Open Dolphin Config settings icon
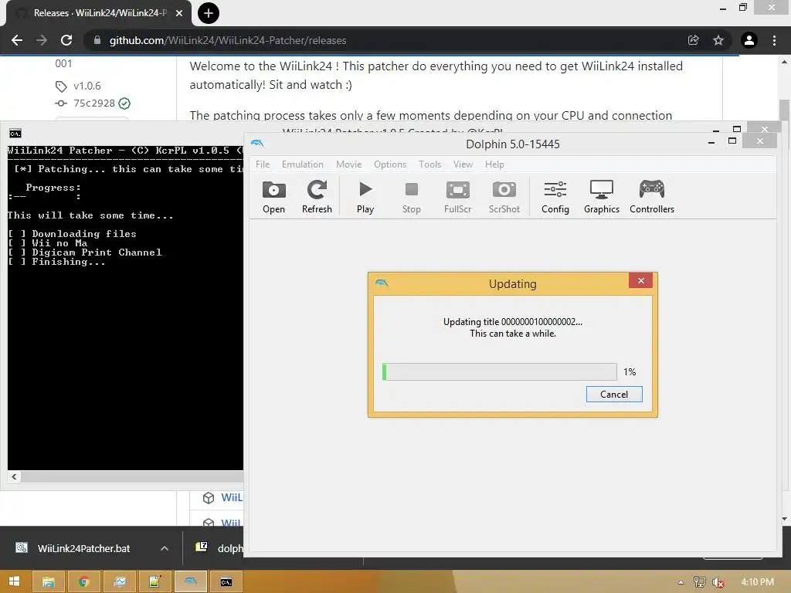The height and width of the screenshot is (593, 791). pyautogui.click(x=555, y=197)
